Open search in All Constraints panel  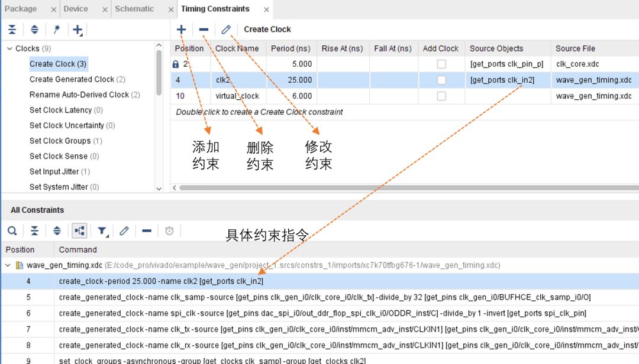[x=12, y=231]
